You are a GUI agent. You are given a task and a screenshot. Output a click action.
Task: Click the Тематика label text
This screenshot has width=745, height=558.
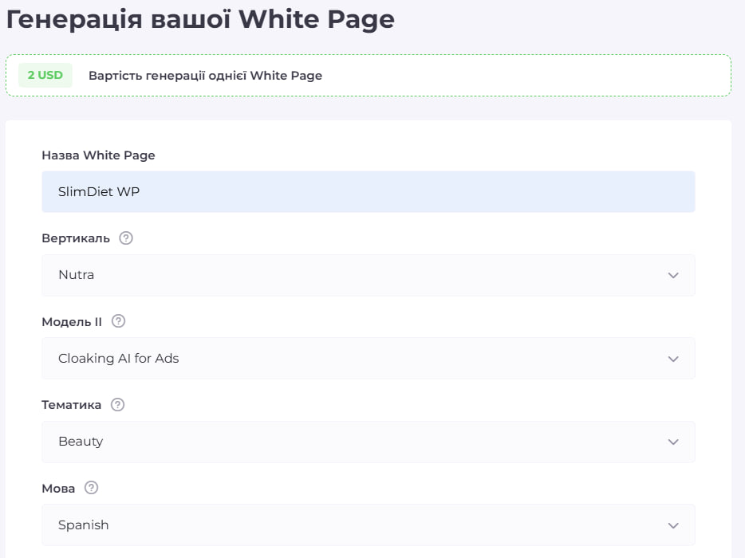(x=72, y=405)
